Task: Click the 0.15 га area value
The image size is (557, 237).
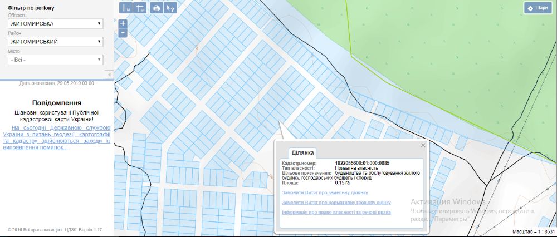Action: coord(342,183)
